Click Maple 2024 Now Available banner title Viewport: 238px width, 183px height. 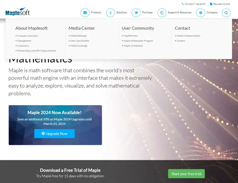click(x=55, y=113)
